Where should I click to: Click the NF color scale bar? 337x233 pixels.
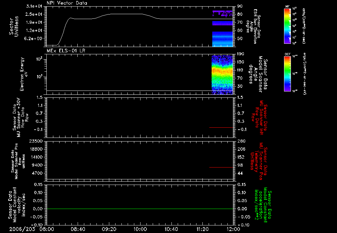[x=288, y=26]
